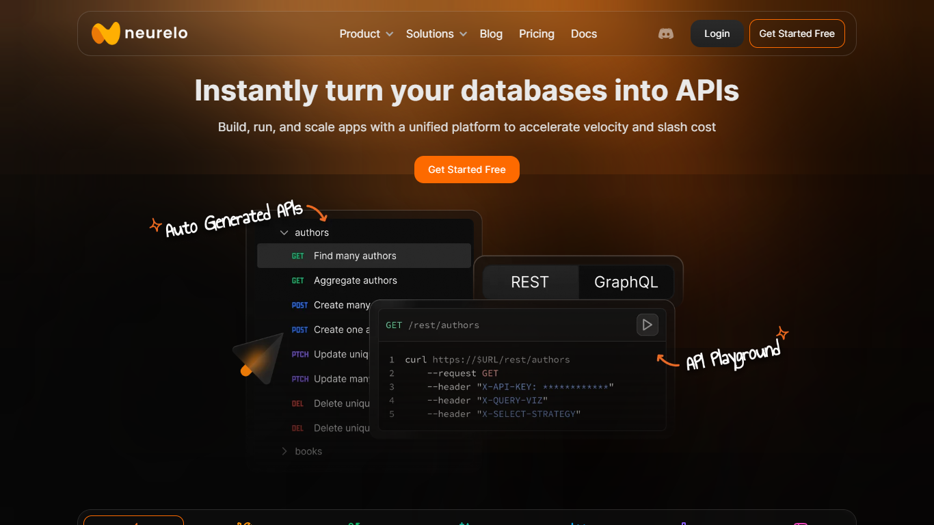Screen dimensions: 934x525
Task: Click Get Started Free in the navbar
Action: [x=797, y=33]
